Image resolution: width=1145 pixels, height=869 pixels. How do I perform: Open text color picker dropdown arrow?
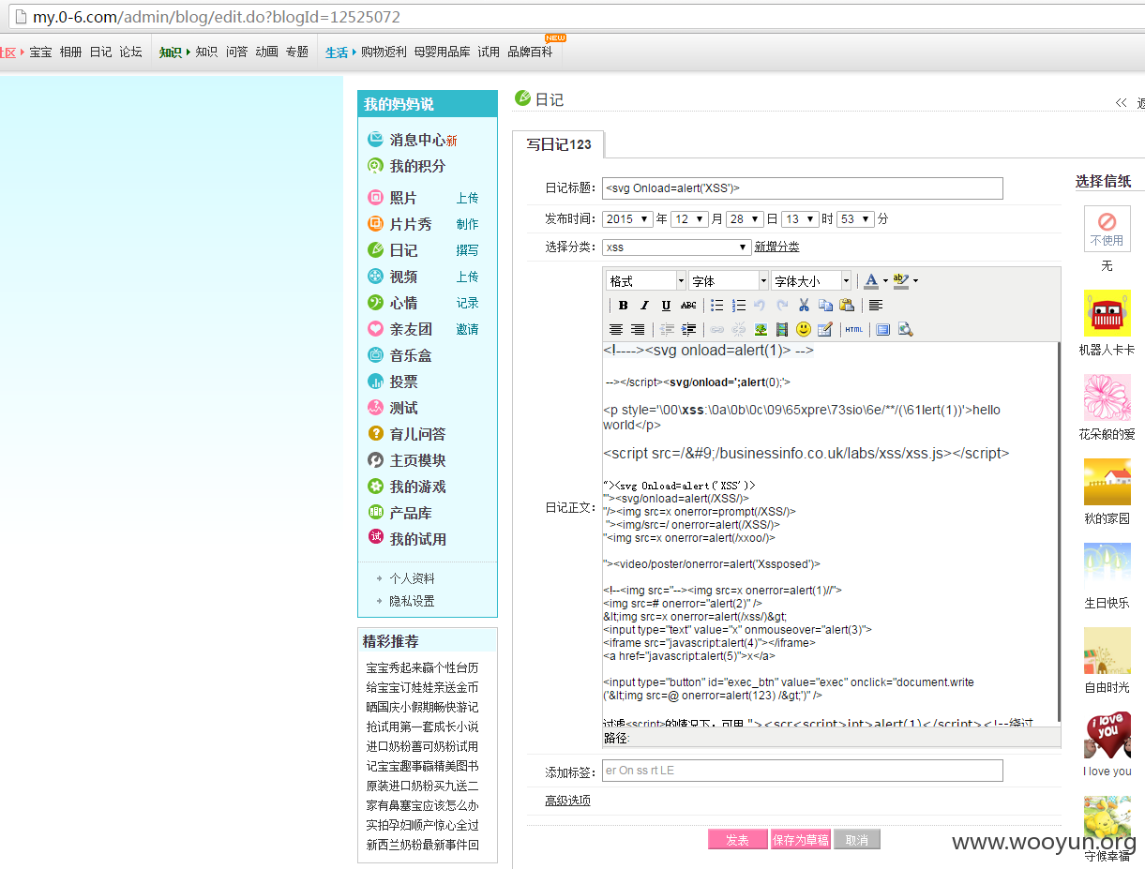[x=885, y=280]
